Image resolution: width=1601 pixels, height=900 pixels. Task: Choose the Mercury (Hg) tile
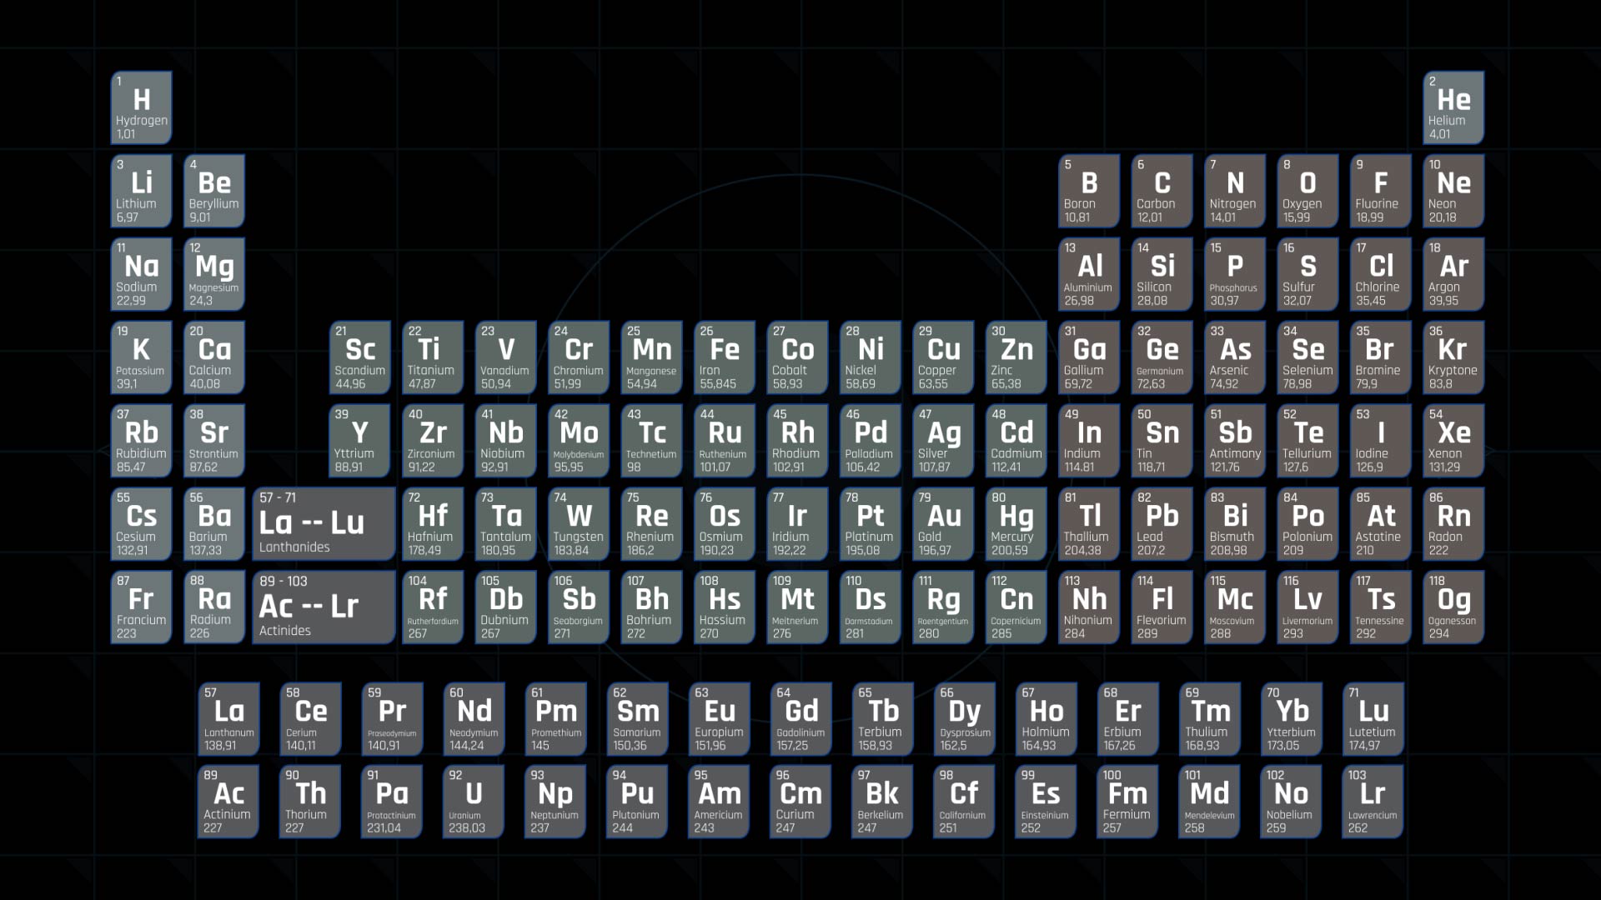click(x=1016, y=524)
